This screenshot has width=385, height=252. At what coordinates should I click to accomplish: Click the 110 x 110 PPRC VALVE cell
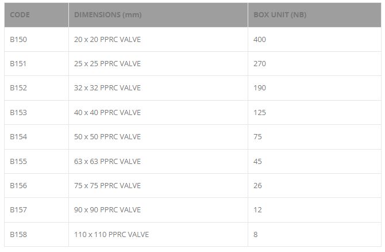pyautogui.click(x=111, y=234)
